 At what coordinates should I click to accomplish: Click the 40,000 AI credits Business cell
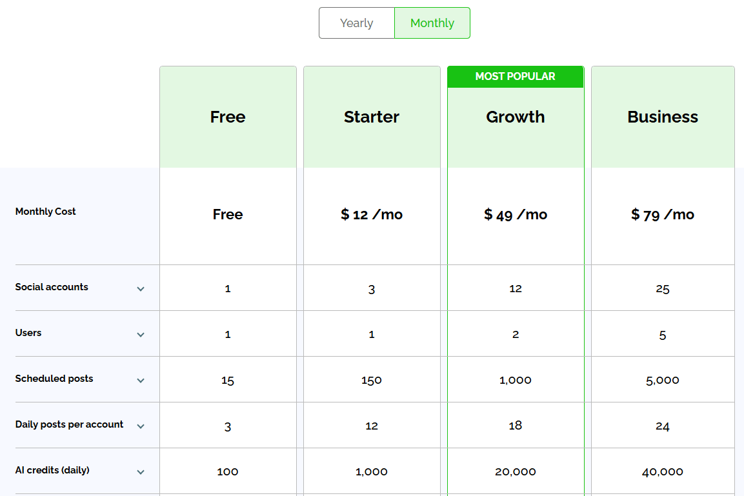click(x=663, y=471)
